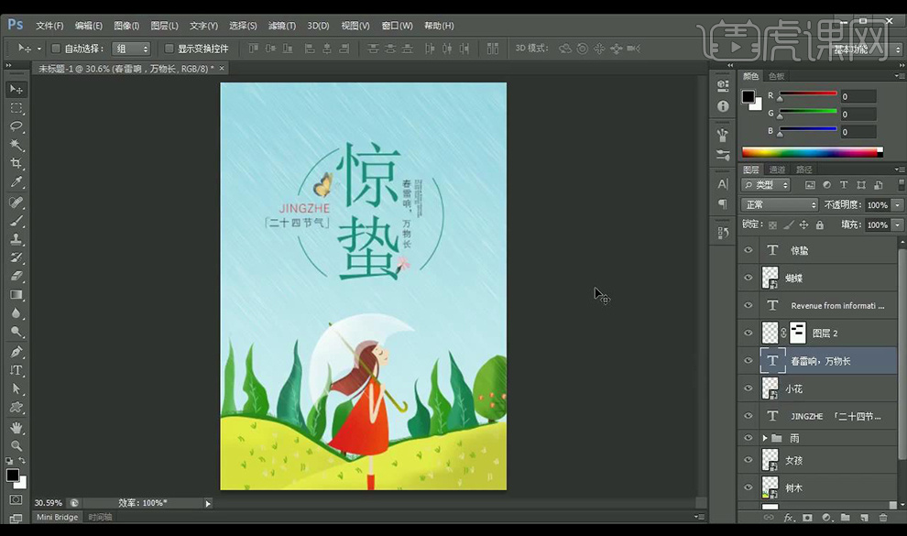
Task: Select the Hand tool
Action: tap(16, 428)
